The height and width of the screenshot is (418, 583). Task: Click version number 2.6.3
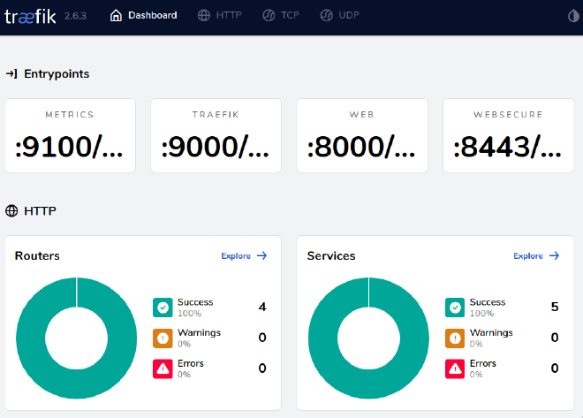tap(75, 16)
